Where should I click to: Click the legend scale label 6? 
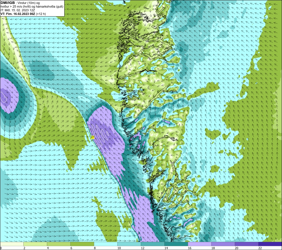pos(71,248)
